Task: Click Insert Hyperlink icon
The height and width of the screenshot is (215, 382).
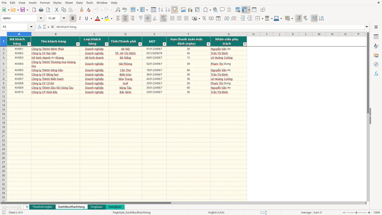Action: coord(215,10)
